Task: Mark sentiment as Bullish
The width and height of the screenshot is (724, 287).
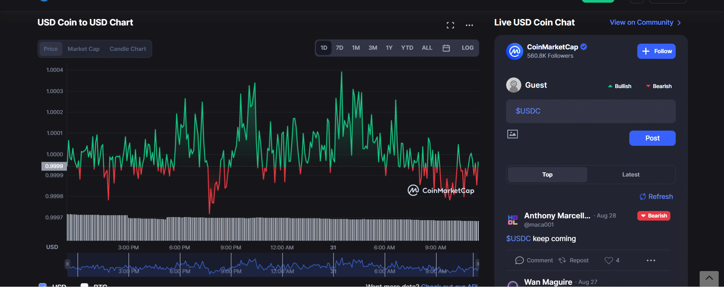Action: (620, 86)
